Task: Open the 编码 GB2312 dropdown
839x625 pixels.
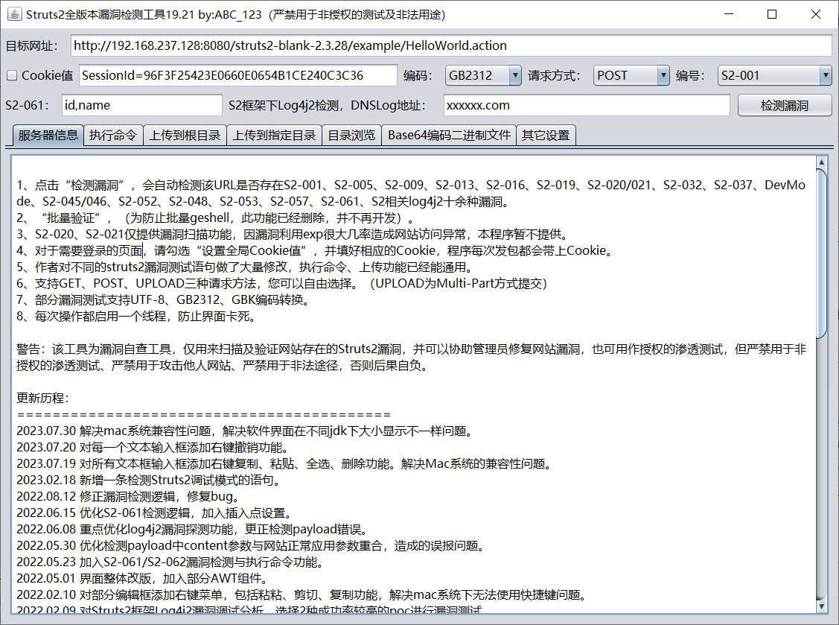Action: pos(483,75)
